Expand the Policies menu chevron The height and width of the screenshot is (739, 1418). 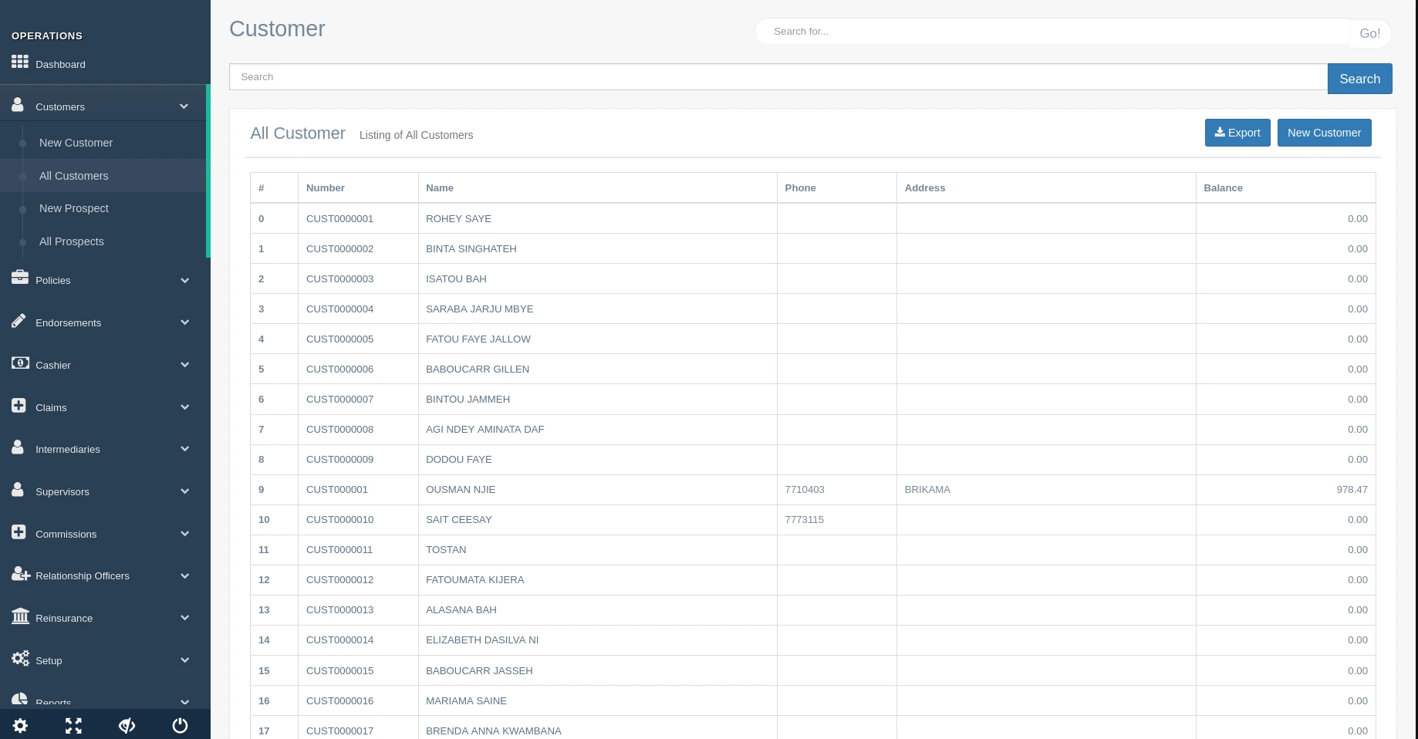click(x=184, y=280)
